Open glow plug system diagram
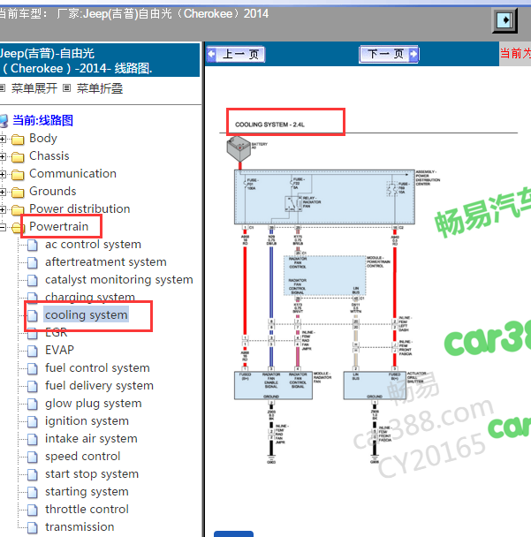 pyautogui.click(x=94, y=404)
